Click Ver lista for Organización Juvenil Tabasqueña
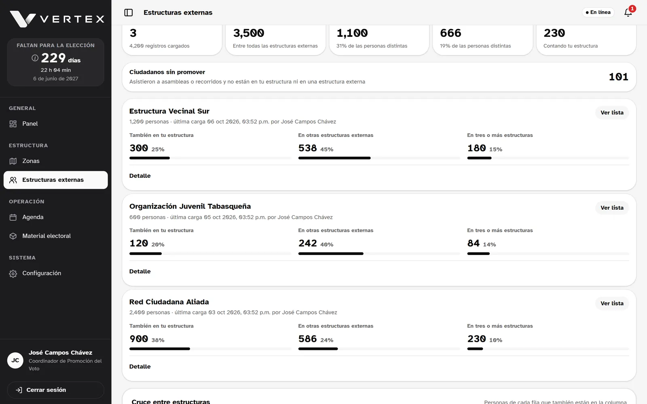 (x=612, y=208)
